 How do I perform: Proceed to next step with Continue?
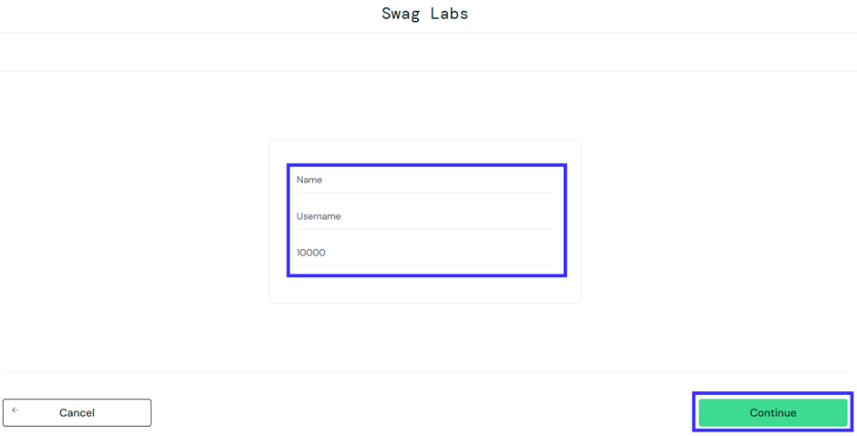click(x=772, y=413)
